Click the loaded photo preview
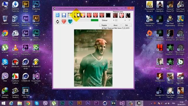This screenshot has height=106, width=188. [x=93, y=58]
